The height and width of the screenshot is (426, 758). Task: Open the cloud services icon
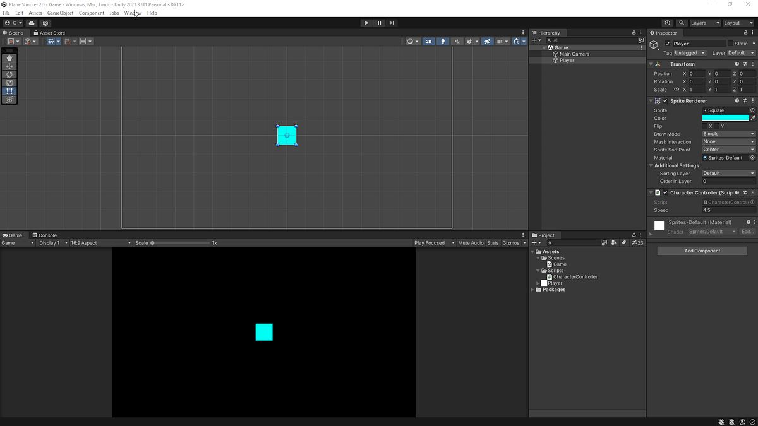point(32,23)
